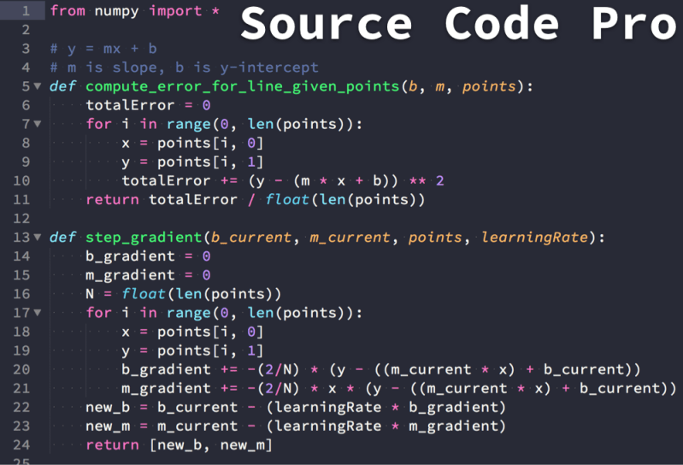Collapse compute_error_for_line_given_points function fold arrow
683x465 pixels.
tap(38, 86)
